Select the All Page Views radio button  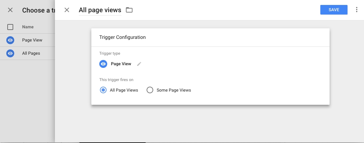103,90
